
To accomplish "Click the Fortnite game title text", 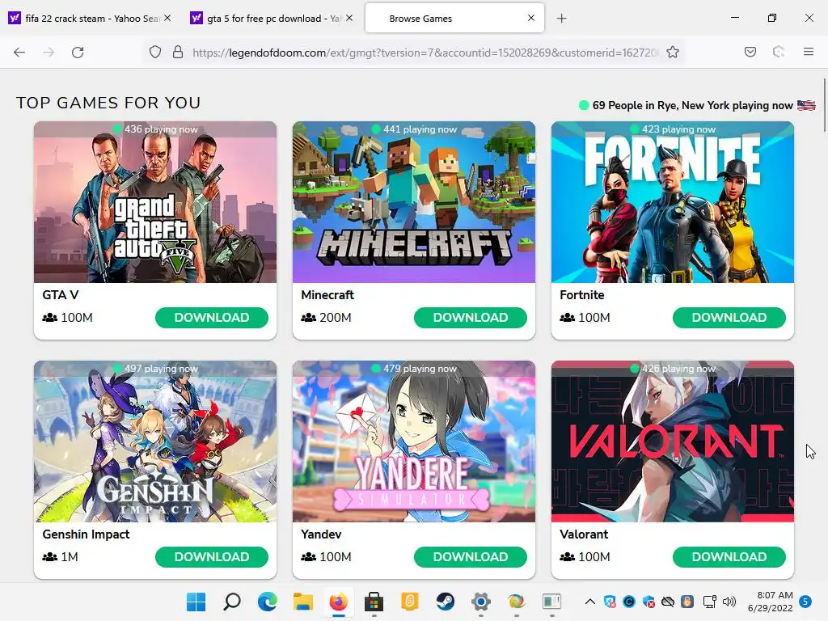I will click(x=582, y=294).
